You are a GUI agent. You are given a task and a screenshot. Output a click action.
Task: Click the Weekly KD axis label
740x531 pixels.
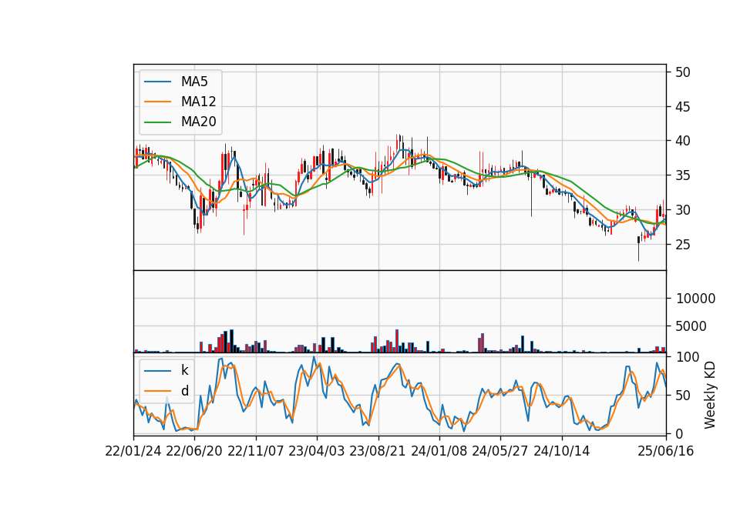(709, 395)
